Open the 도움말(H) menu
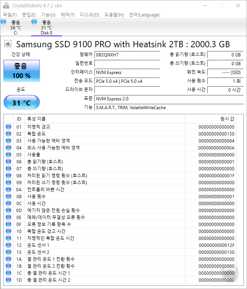Viewport: 247px width, 289px height. (x=114, y=15)
